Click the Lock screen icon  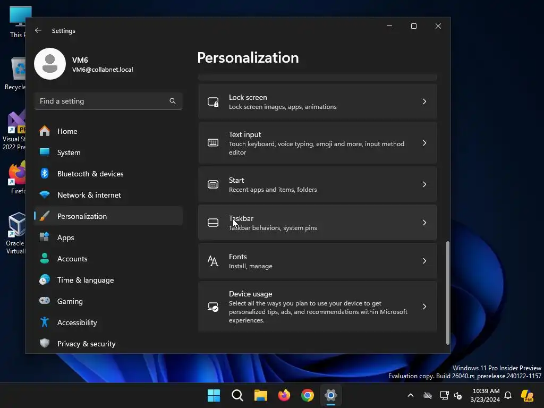click(213, 101)
